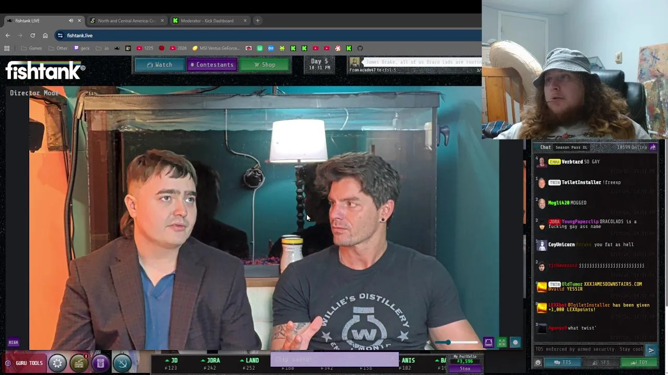Screen dimensions: 668x375
Task: Open the teal anchor icon
Action: pyautogui.click(x=122, y=363)
